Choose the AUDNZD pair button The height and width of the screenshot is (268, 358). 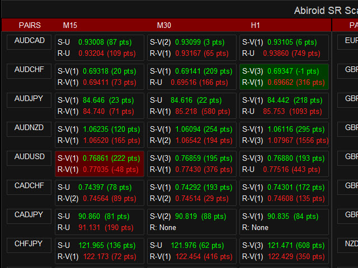click(29, 128)
